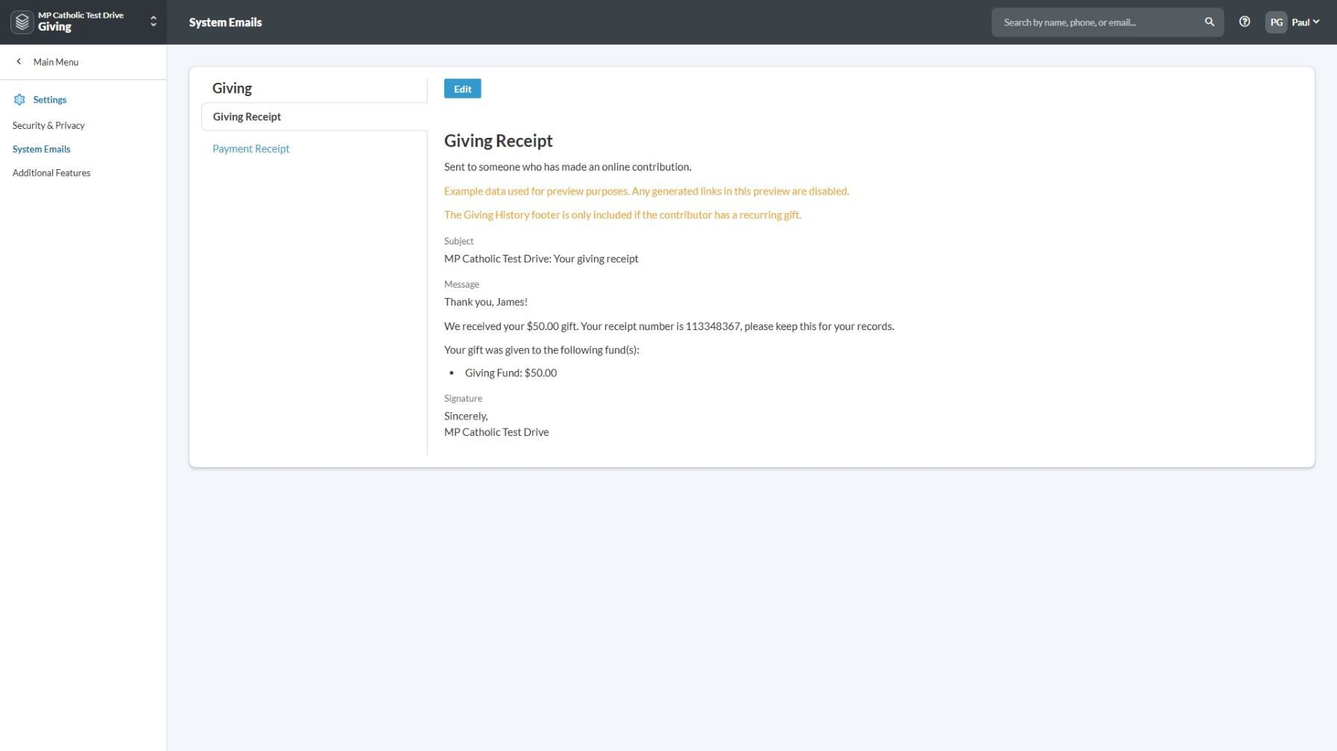Click the stacked-layers app logo icon
The width and height of the screenshot is (1337, 751).
(x=22, y=22)
